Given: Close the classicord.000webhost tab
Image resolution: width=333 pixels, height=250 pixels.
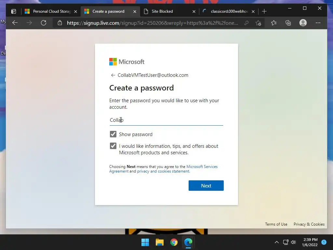Looking at the screenshot, I should coord(253,11).
